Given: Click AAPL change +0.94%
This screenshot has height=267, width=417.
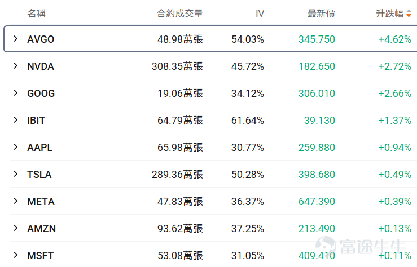Looking at the screenshot, I should 395,148.
